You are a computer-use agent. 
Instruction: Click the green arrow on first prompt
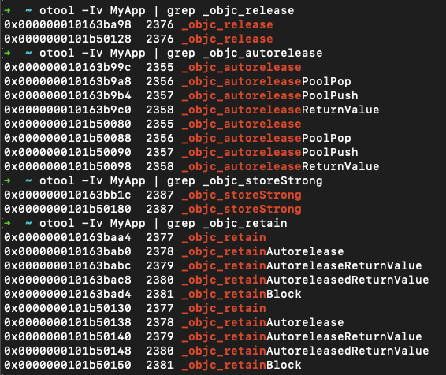tap(7, 11)
